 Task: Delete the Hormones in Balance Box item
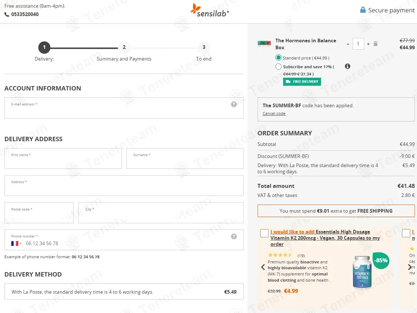pyautogui.click(x=375, y=44)
